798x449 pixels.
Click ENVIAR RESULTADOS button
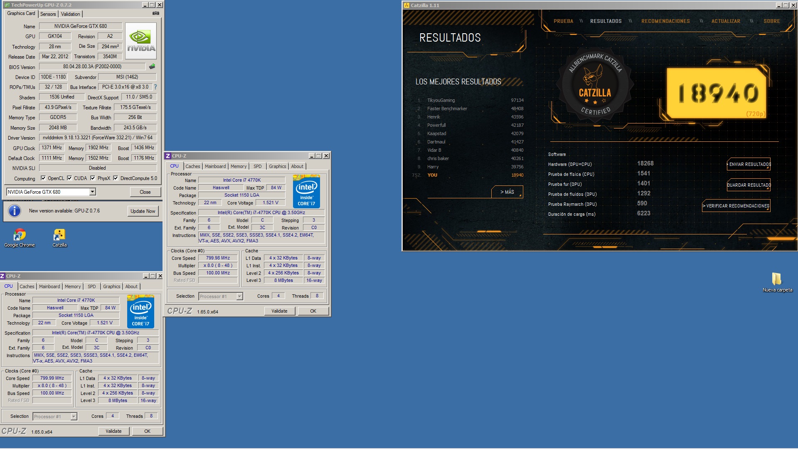click(x=749, y=164)
